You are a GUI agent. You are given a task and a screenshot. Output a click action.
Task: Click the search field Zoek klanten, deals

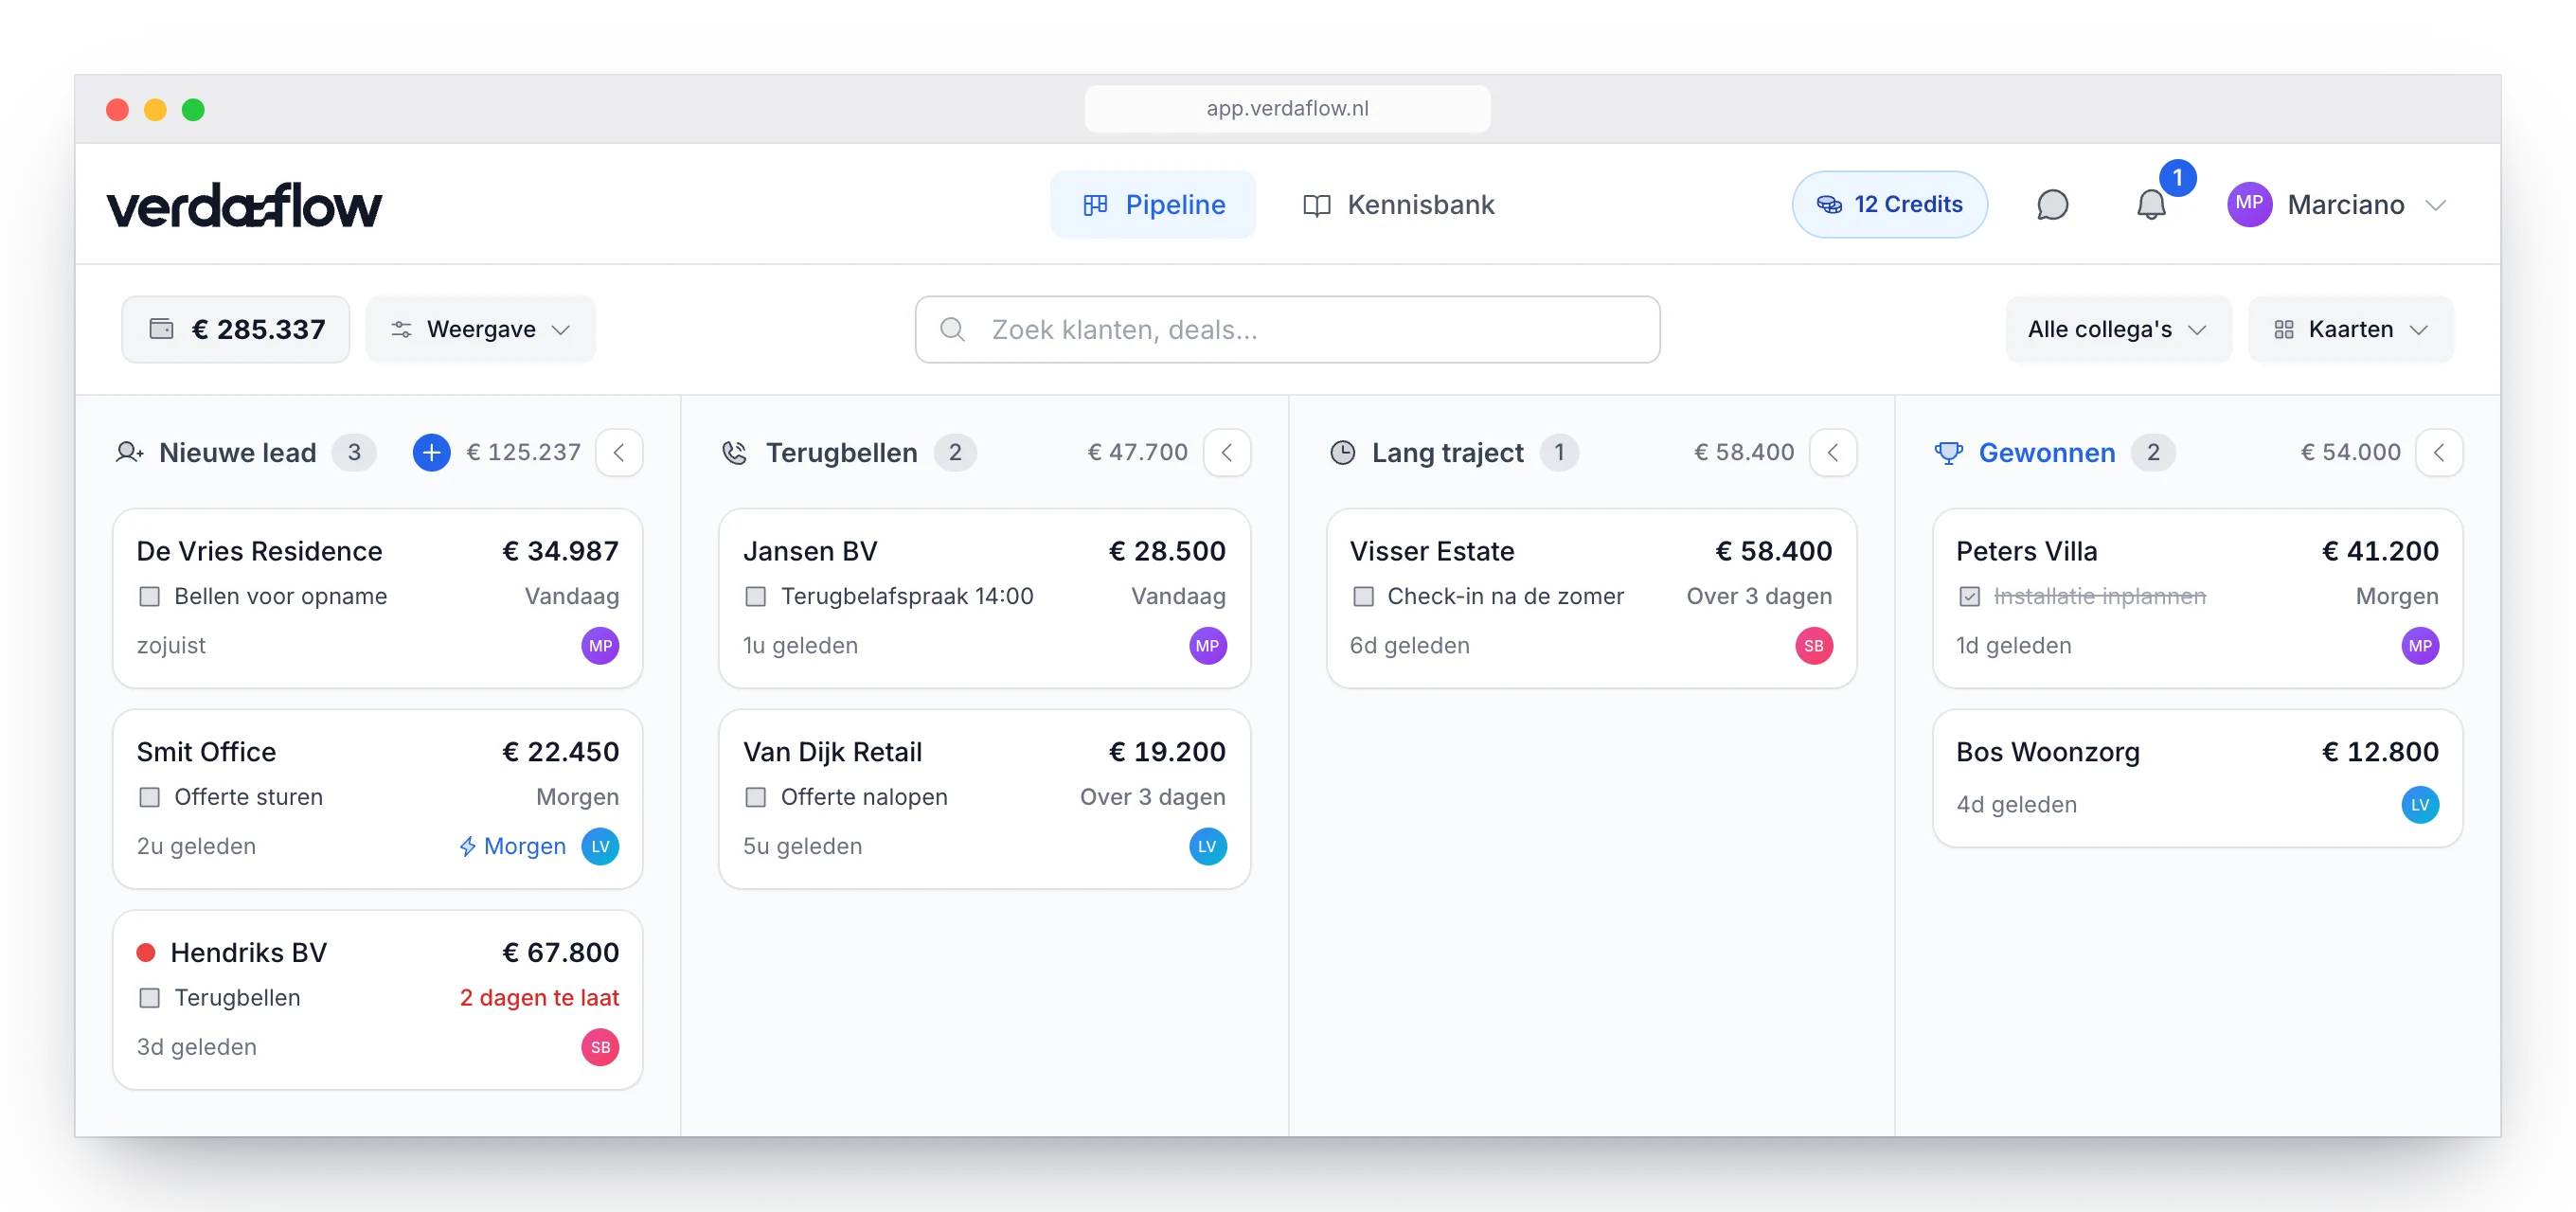(1287, 329)
